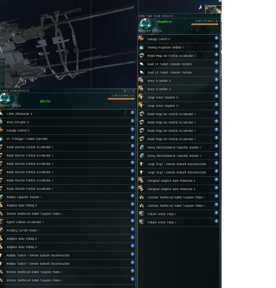Screen dimensions: 276x288
Task: Click the first Quad LiF Booster Rockets icon
Action: tap(141, 64)
